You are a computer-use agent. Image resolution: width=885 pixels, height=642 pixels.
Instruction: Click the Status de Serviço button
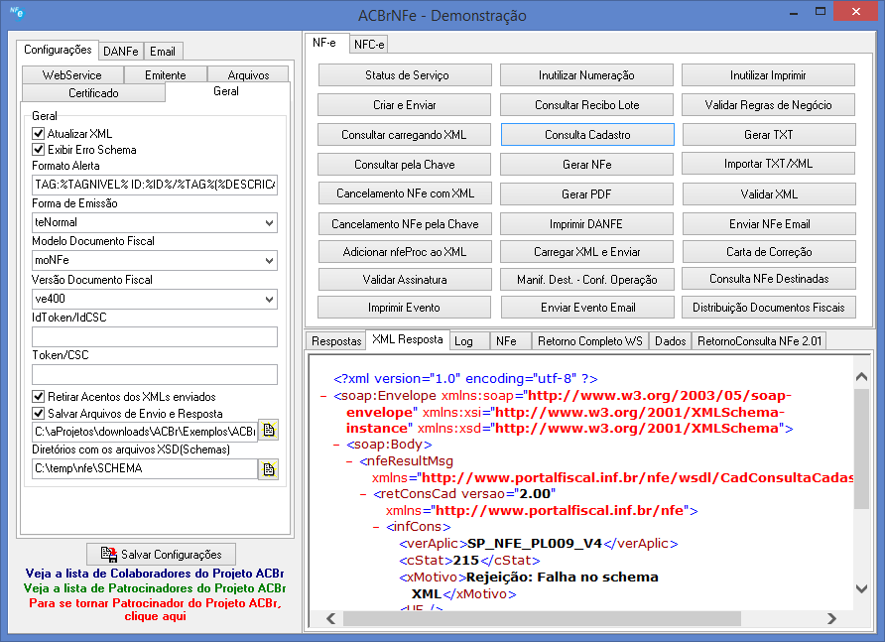coord(405,75)
